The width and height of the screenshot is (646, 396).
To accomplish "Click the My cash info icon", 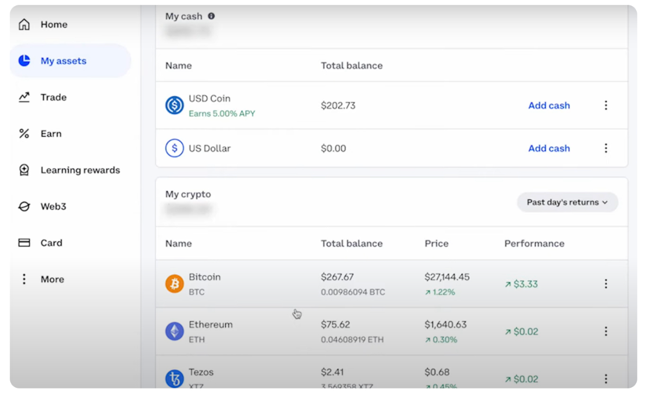I will tap(211, 16).
